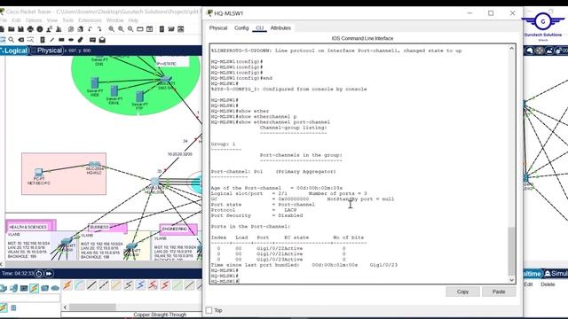Click the Copy button below CLI
568x319 pixels.
click(462, 292)
